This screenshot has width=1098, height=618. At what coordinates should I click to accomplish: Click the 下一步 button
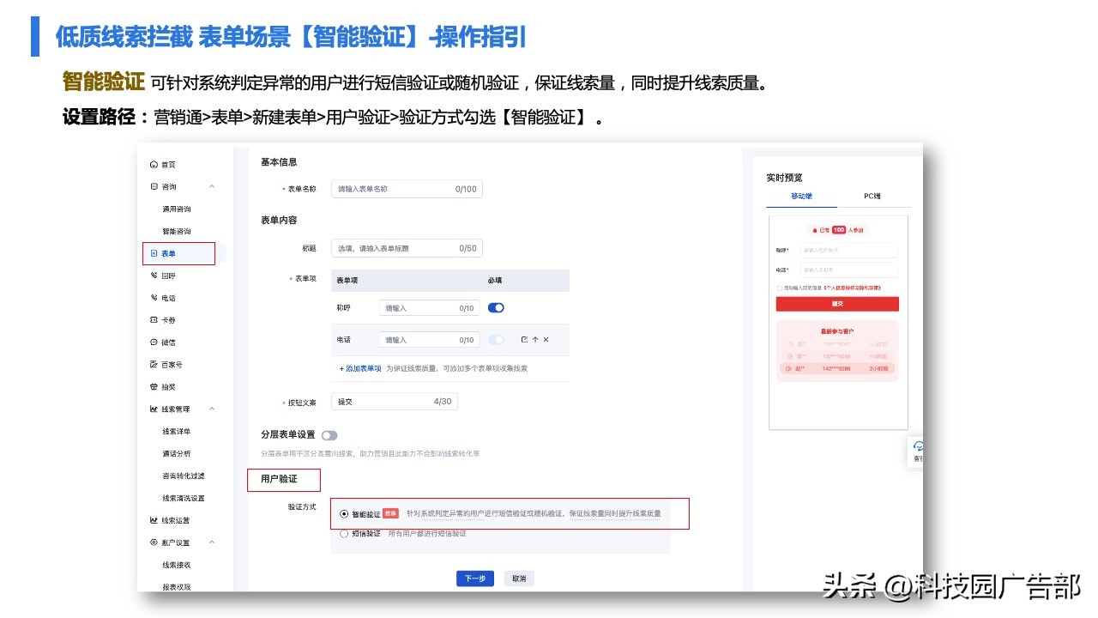[474, 578]
